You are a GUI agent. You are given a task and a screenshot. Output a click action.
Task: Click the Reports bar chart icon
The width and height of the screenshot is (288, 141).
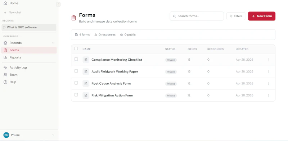(x=5, y=57)
